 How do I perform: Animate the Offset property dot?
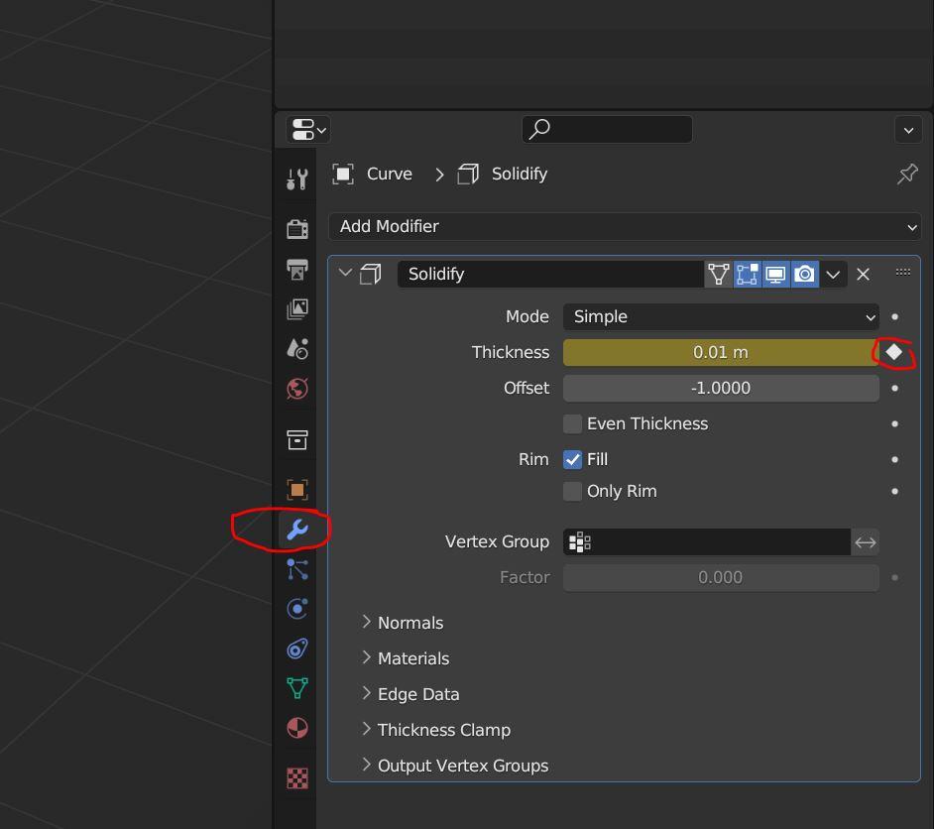(894, 389)
